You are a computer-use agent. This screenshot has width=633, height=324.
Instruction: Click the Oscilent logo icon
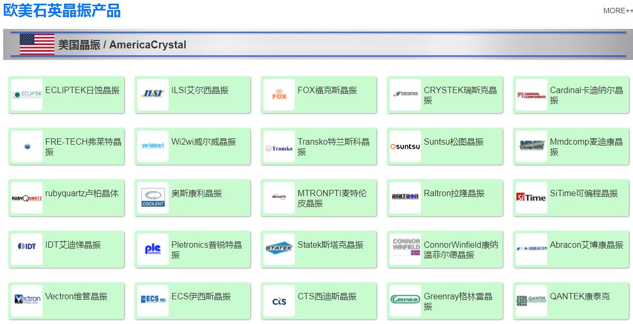click(x=153, y=198)
